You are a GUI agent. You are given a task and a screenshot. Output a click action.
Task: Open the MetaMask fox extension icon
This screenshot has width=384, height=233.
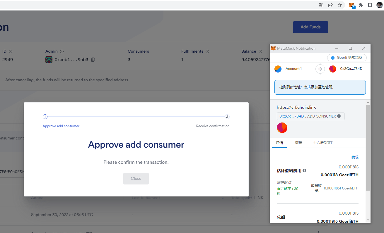tap(351, 5)
